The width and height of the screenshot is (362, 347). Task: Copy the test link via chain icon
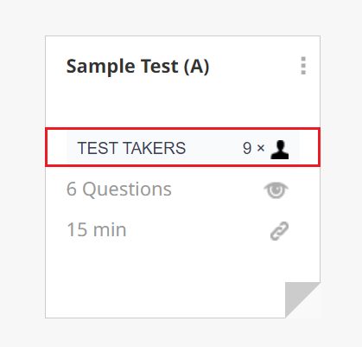point(279,231)
